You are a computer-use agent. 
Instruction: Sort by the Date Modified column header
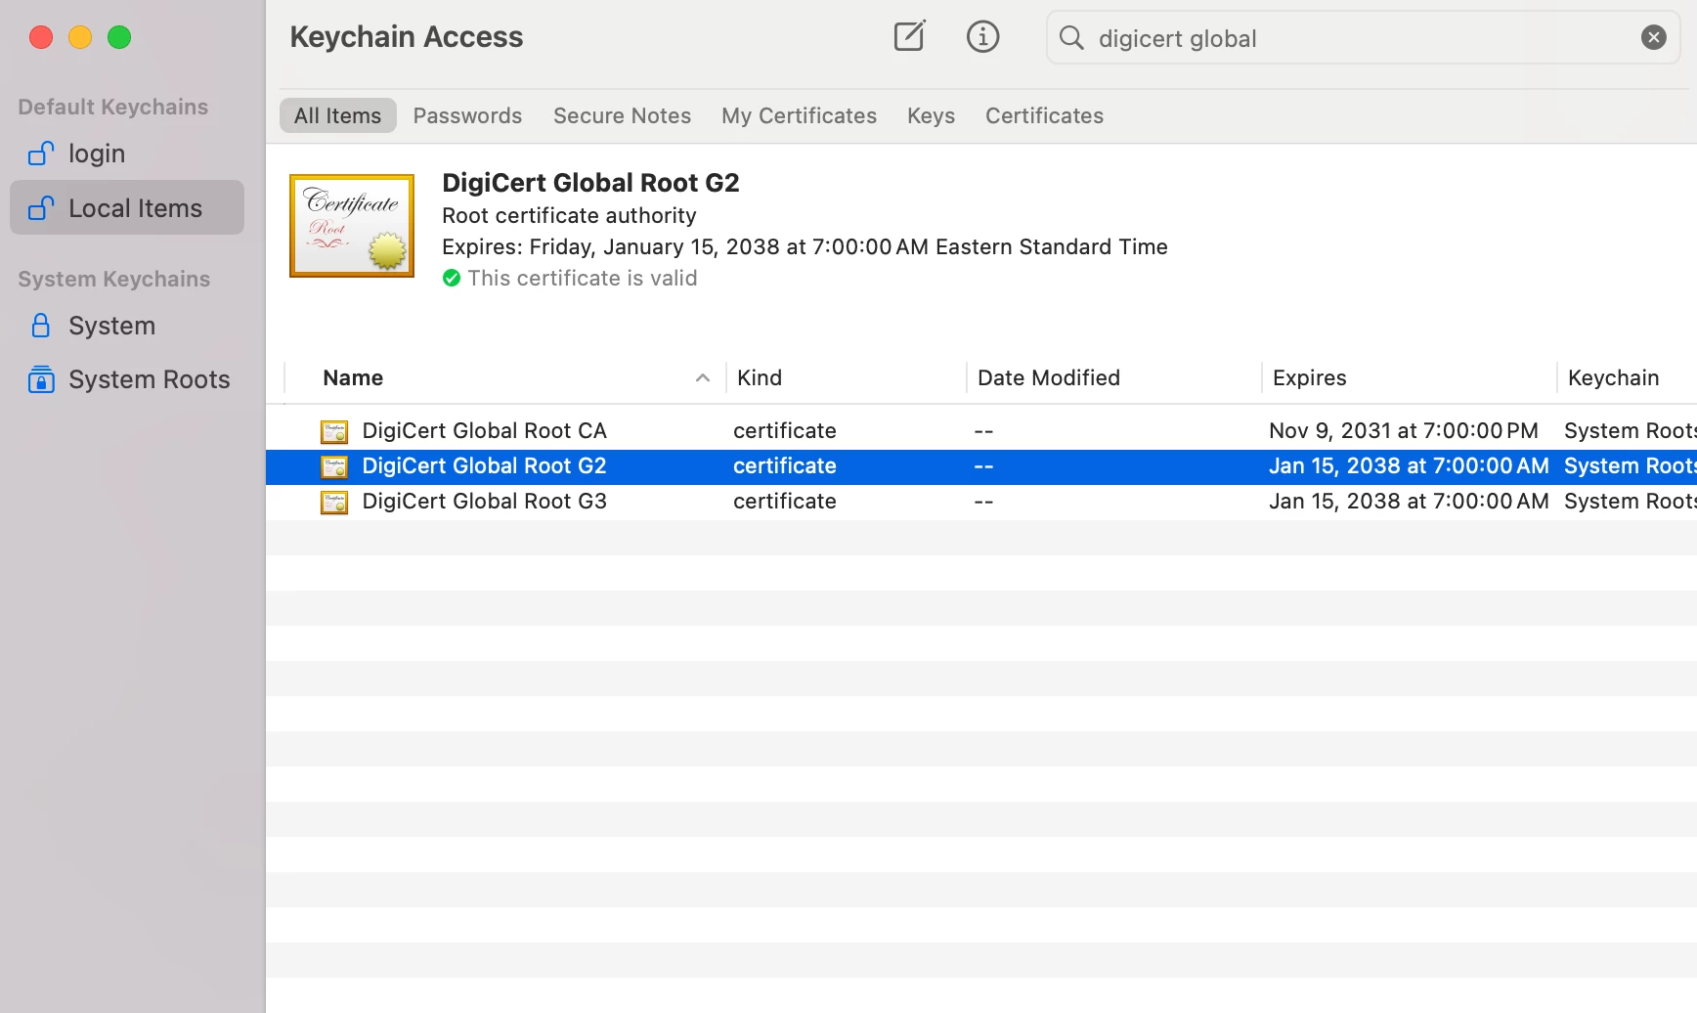[x=1049, y=377]
